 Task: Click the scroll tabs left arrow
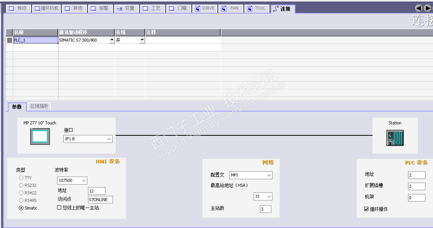click(x=419, y=8)
